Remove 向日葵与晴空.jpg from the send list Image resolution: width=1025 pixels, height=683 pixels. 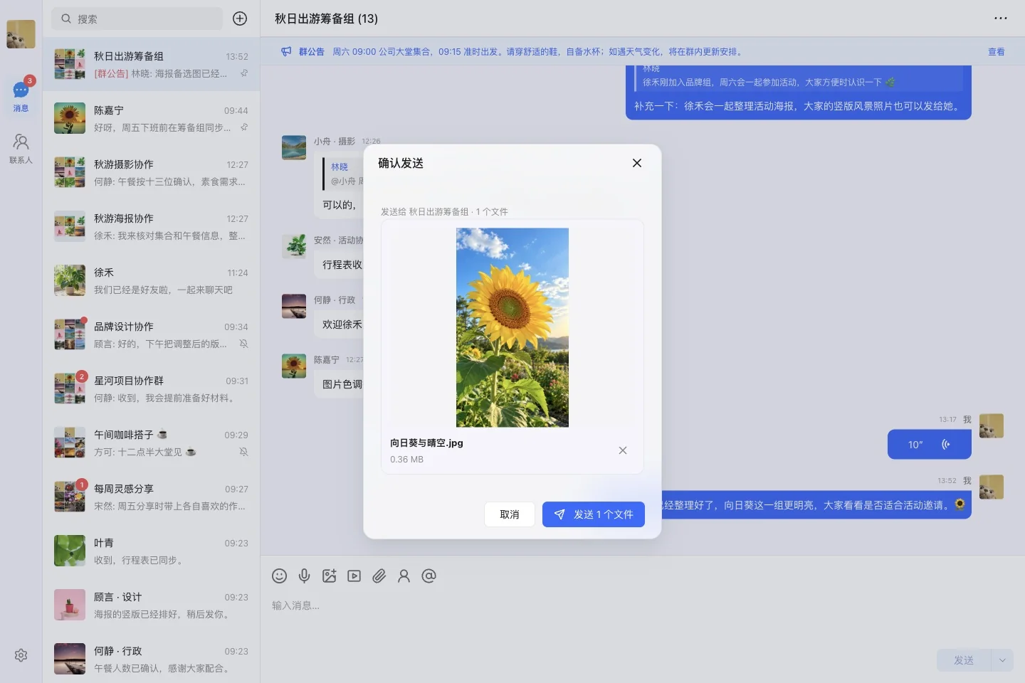(x=623, y=450)
